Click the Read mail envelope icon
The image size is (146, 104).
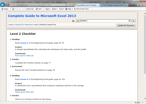coord(25,9)
